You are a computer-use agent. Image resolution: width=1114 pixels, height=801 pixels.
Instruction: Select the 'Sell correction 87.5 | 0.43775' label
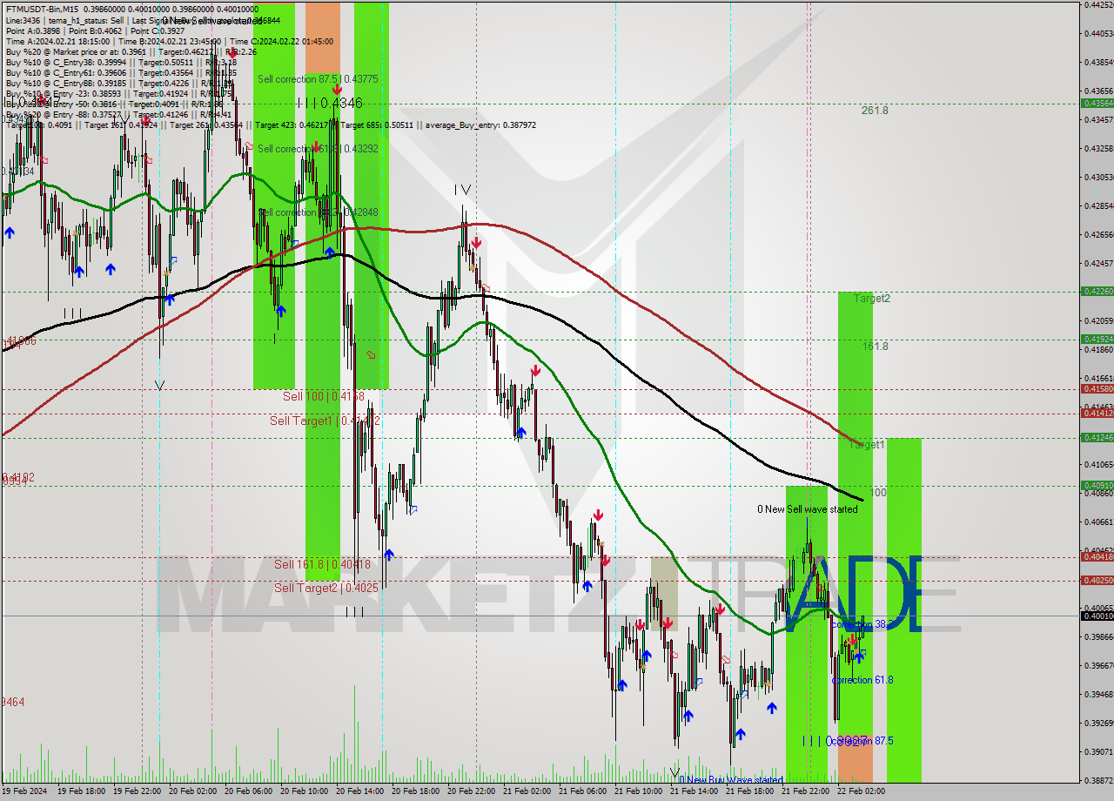tap(318, 79)
